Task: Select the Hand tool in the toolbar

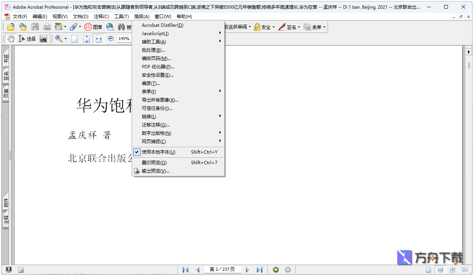Action: point(11,39)
